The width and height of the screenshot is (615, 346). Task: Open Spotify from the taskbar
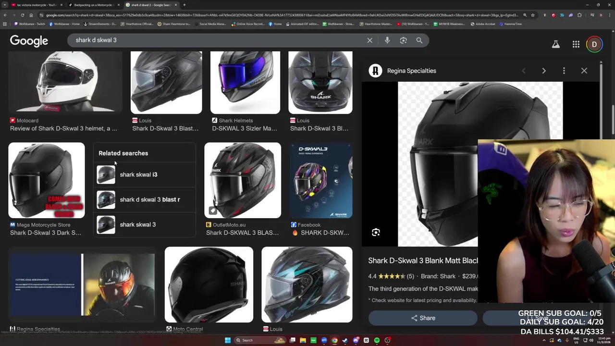(377, 340)
